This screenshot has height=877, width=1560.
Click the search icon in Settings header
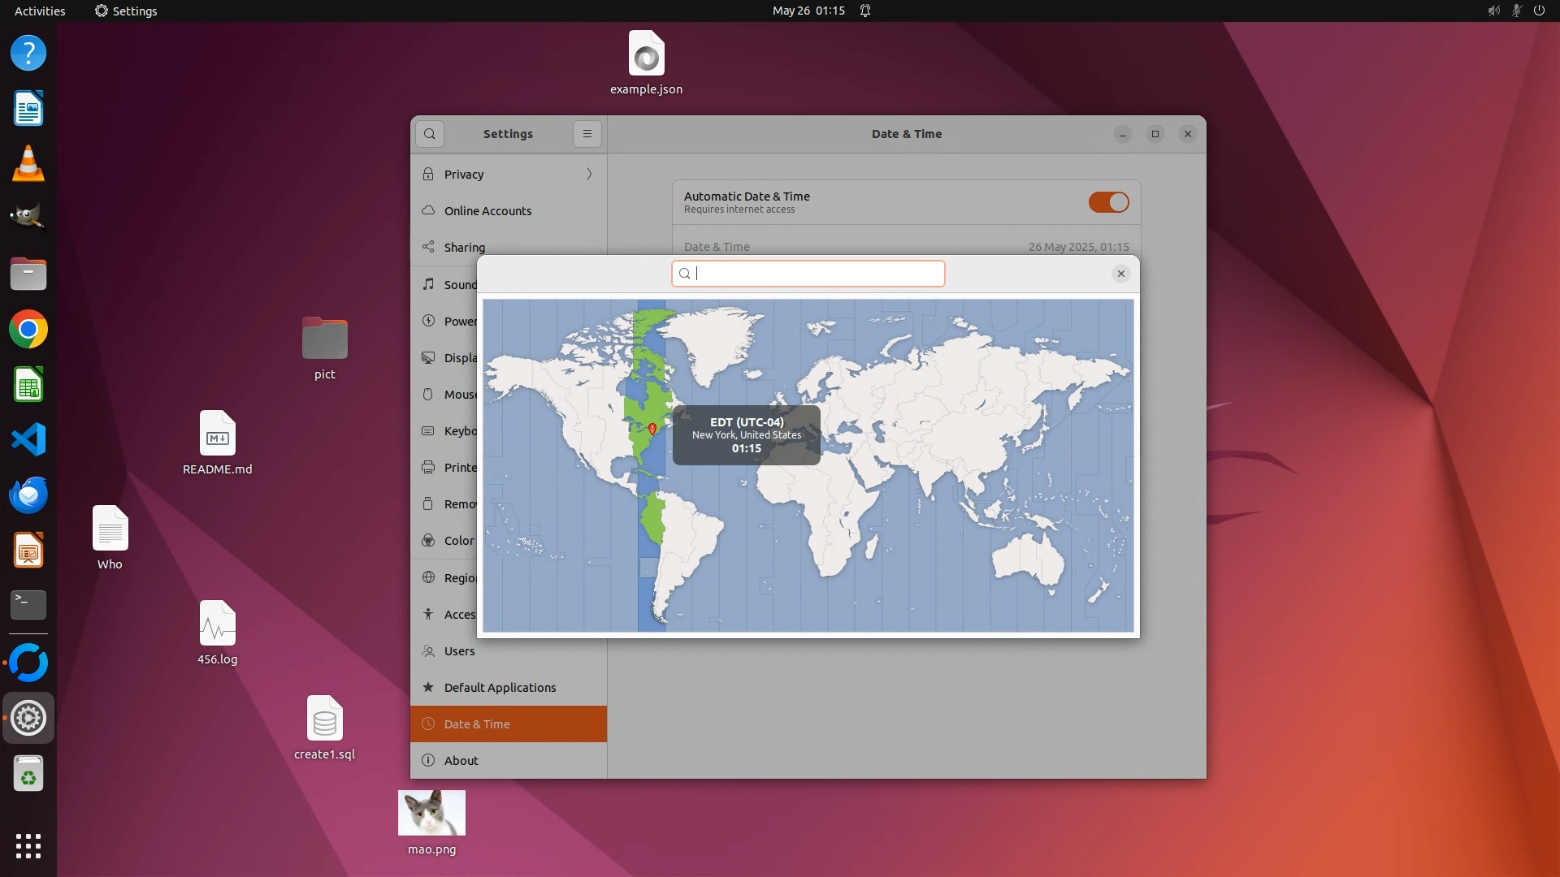point(430,134)
